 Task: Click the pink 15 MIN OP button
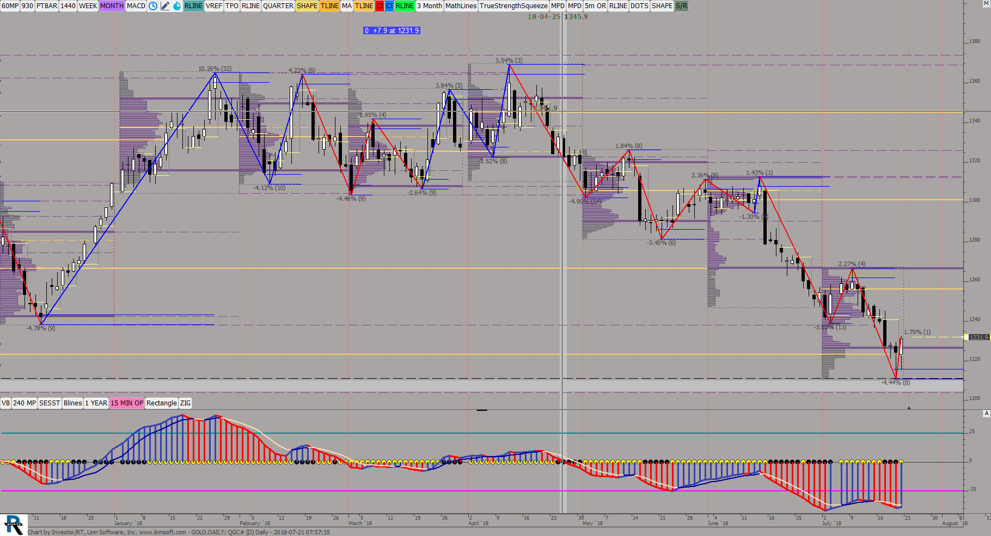(x=127, y=403)
